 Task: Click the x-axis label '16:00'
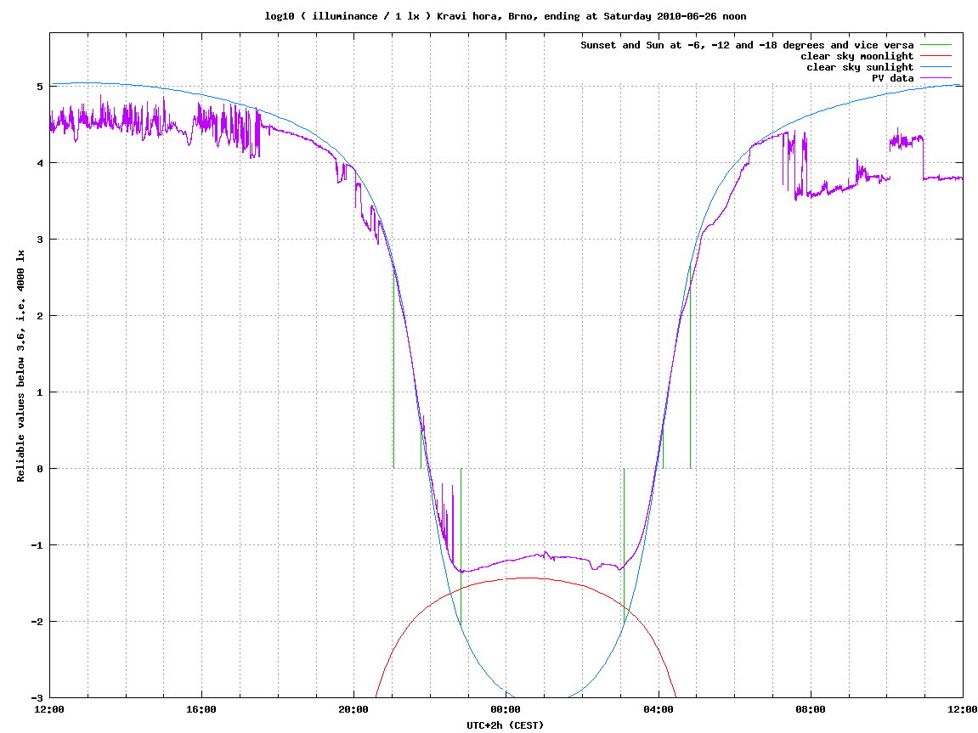pyautogui.click(x=201, y=709)
